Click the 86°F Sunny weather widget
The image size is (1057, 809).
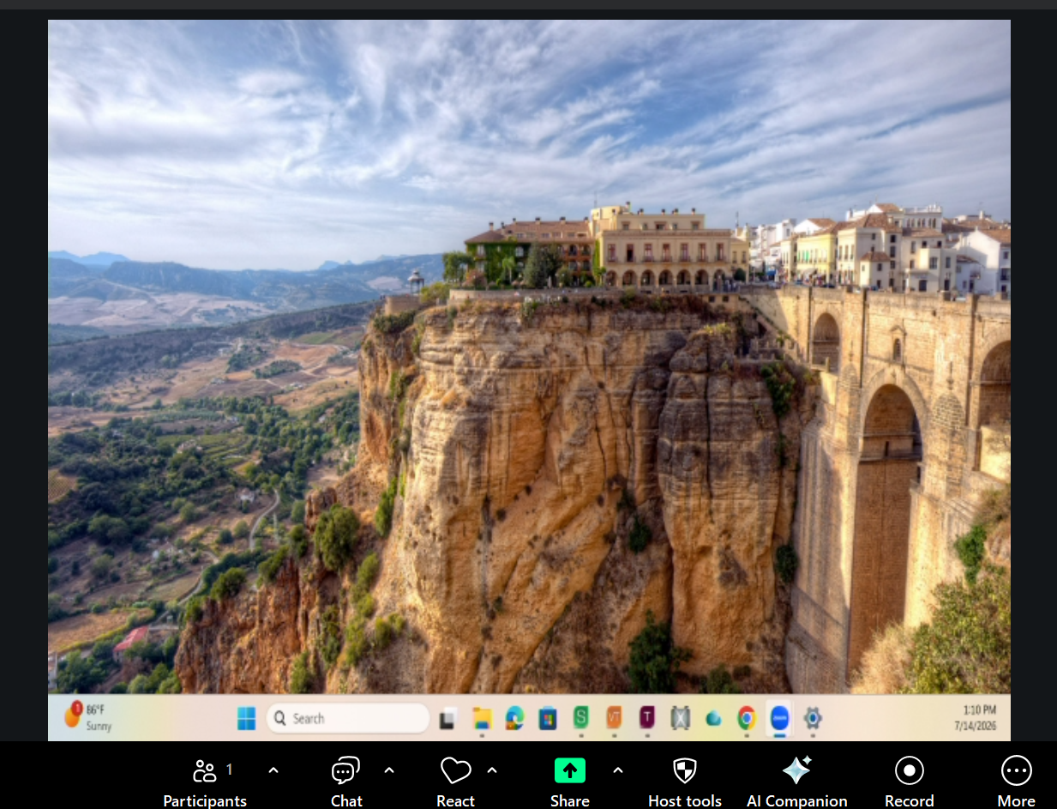pos(86,717)
